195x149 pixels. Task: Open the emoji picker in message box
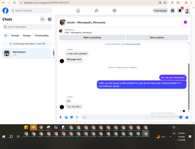tap(181, 117)
